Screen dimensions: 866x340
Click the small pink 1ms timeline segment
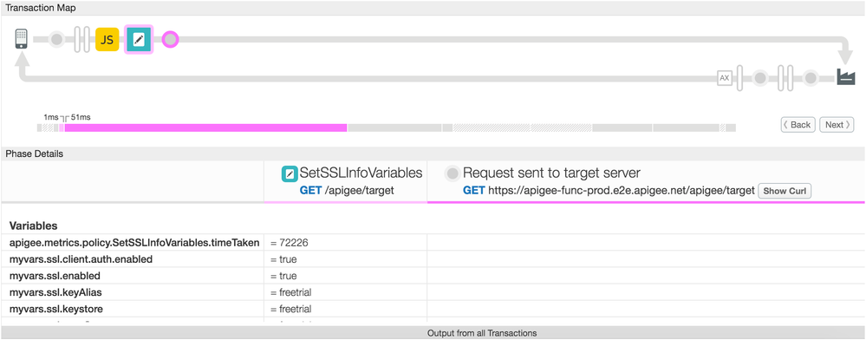tap(62, 127)
